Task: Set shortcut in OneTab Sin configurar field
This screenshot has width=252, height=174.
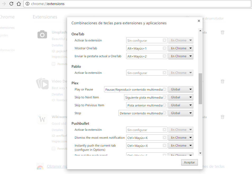Action: point(147,40)
